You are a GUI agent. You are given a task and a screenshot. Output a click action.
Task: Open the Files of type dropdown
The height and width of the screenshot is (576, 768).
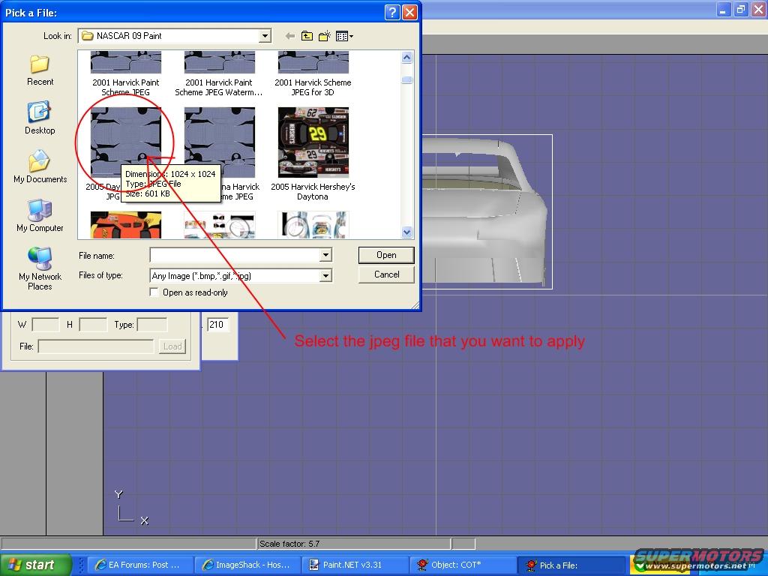click(x=325, y=276)
